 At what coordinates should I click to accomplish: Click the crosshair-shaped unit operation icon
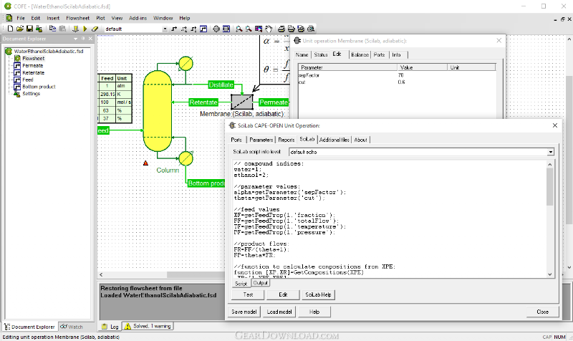coord(216,29)
